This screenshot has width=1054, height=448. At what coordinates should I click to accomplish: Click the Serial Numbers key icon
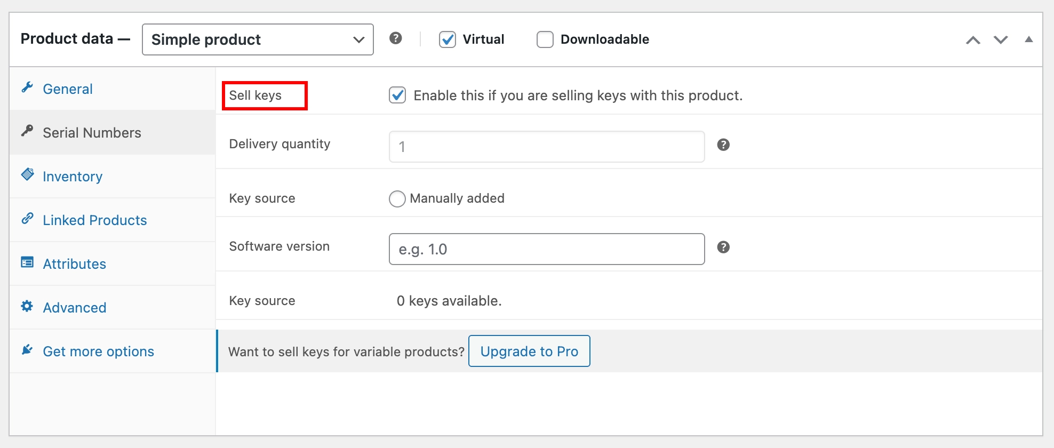pos(27,131)
